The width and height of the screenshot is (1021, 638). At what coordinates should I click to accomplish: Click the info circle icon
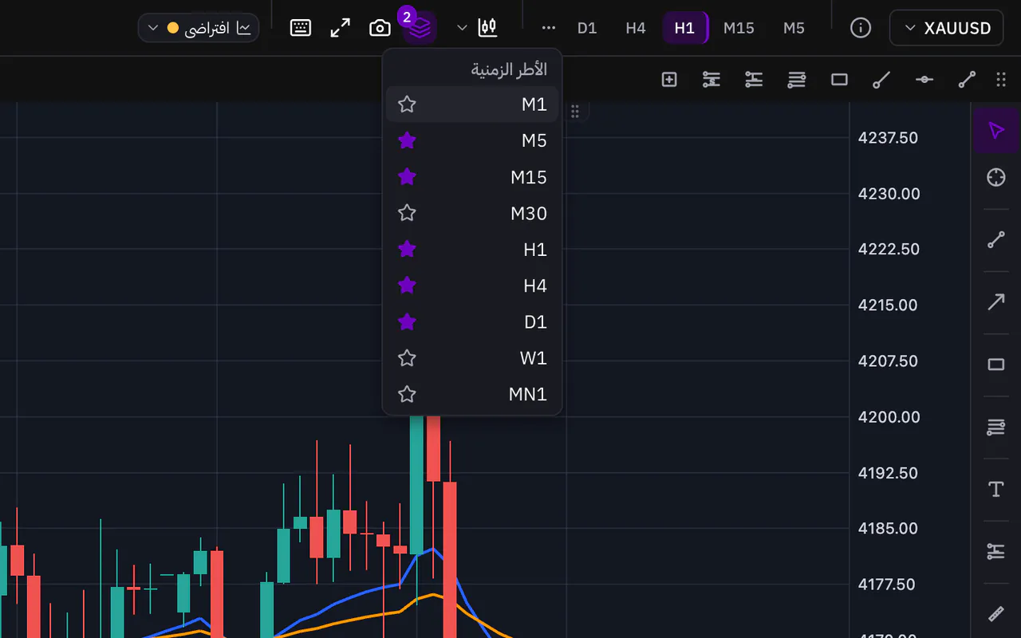pyautogui.click(x=861, y=28)
